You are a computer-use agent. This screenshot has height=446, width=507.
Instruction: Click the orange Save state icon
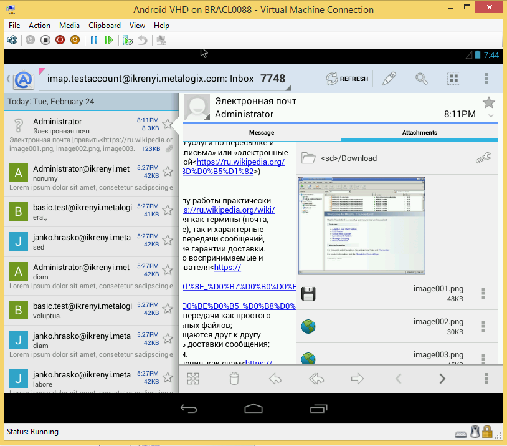click(x=75, y=40)
